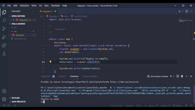195x110 pixels.
Task: Click Java Process Console terminal label
Action: pos(158,76)
